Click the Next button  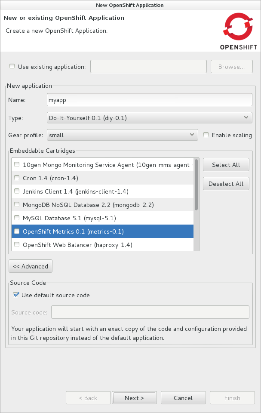tap(134, 398)
